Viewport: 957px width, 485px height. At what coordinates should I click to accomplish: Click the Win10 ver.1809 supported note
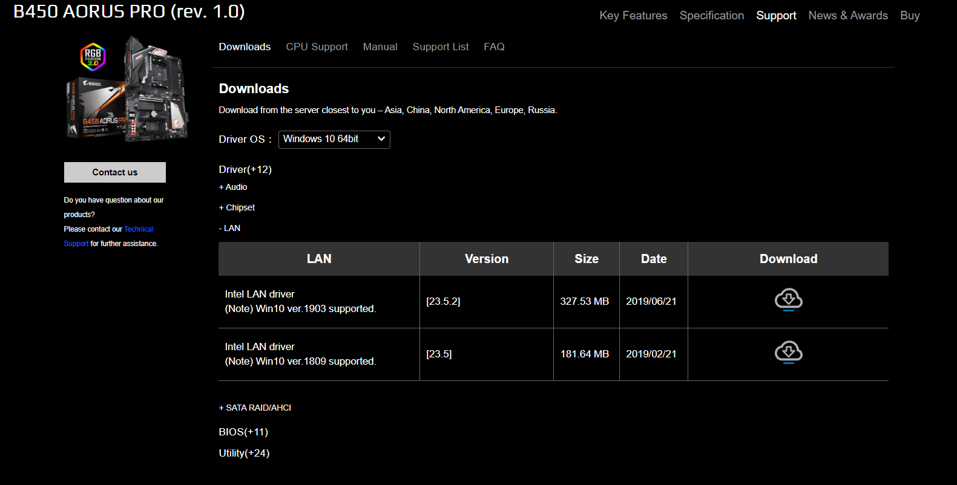(x=300, y=361)
